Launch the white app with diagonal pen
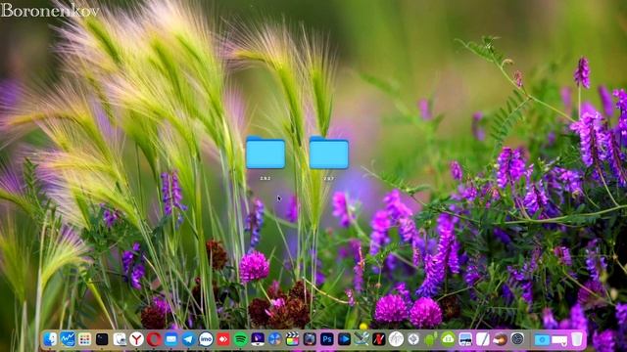The width and height of the screenshot is (627, 352). [x=483, y=339]
